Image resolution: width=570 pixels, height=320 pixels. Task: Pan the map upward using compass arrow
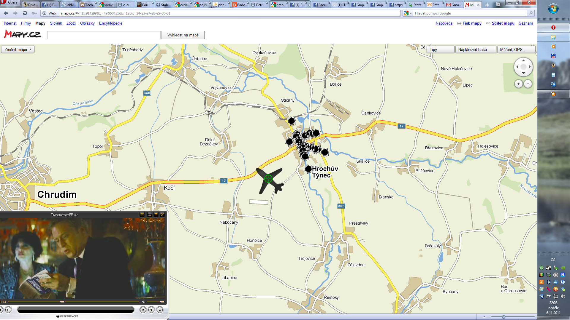(523, 60)
